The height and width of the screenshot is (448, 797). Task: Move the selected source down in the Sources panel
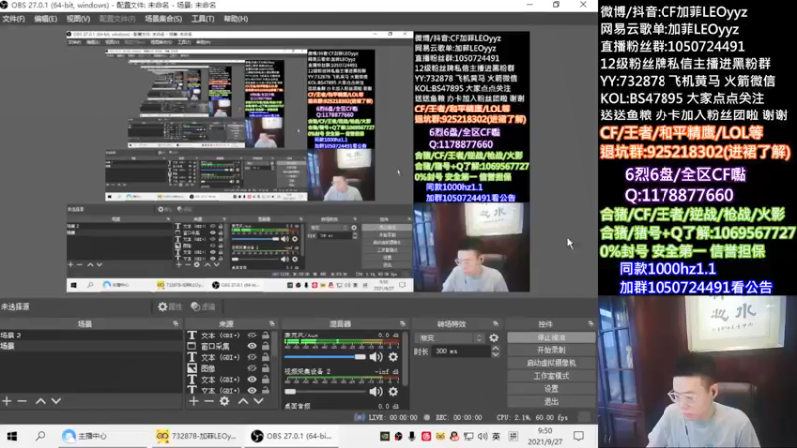259,401
